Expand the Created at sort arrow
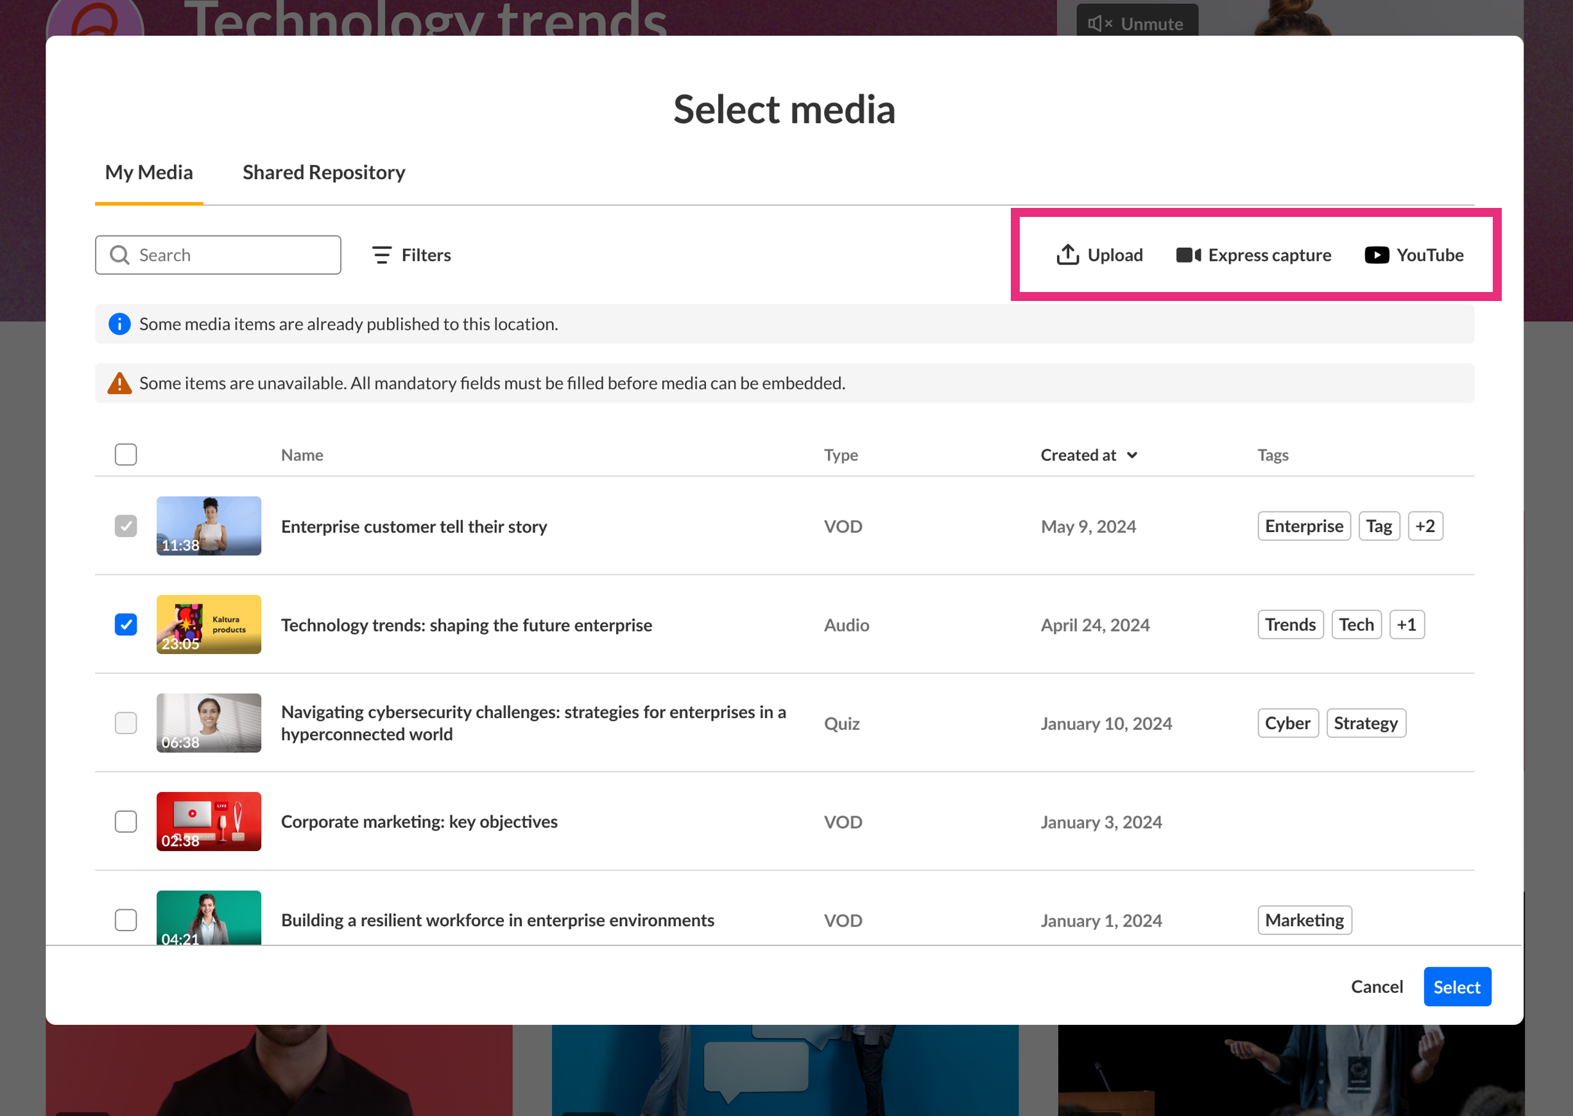 coord(1133,455)
